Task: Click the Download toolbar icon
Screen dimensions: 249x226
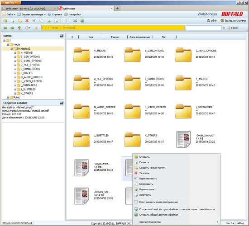Action: tap(12, 21)
